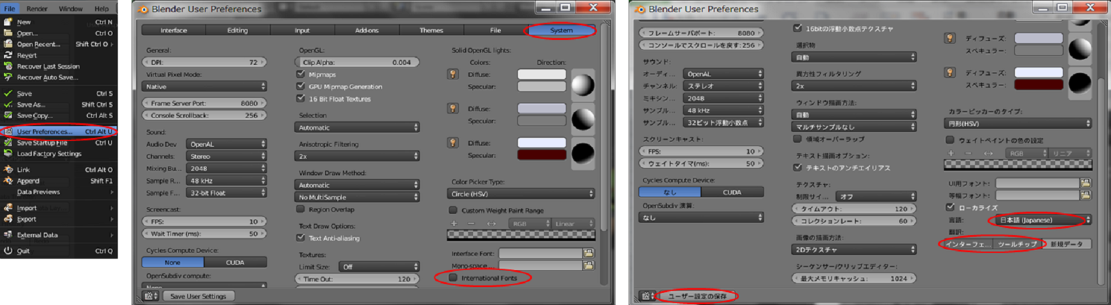This screenshot has width=1111, height=305.
Task: Open the Virtual Pixel Mode Native dropdown
Action: [x=204, y=86]
